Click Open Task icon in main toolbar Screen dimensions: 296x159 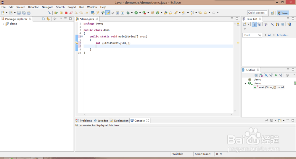[x=170, y=13]
